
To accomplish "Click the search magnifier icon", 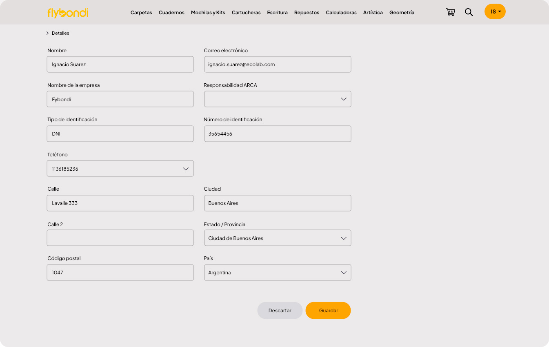I will tap(469, 12).
